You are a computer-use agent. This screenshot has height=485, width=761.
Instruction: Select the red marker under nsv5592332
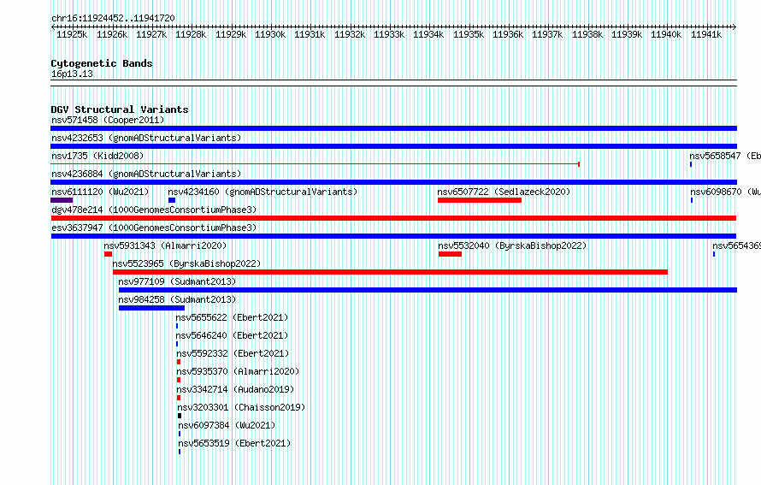click(179, 362)
